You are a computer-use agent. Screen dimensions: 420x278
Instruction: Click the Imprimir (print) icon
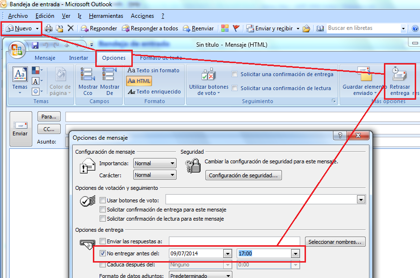[x=49, y=28]
